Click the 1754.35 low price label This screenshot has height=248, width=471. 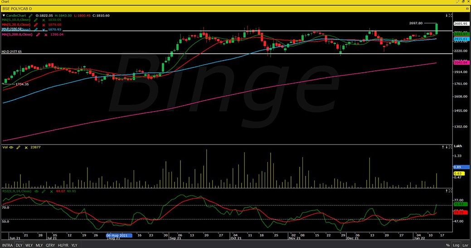tap(22, 84)
